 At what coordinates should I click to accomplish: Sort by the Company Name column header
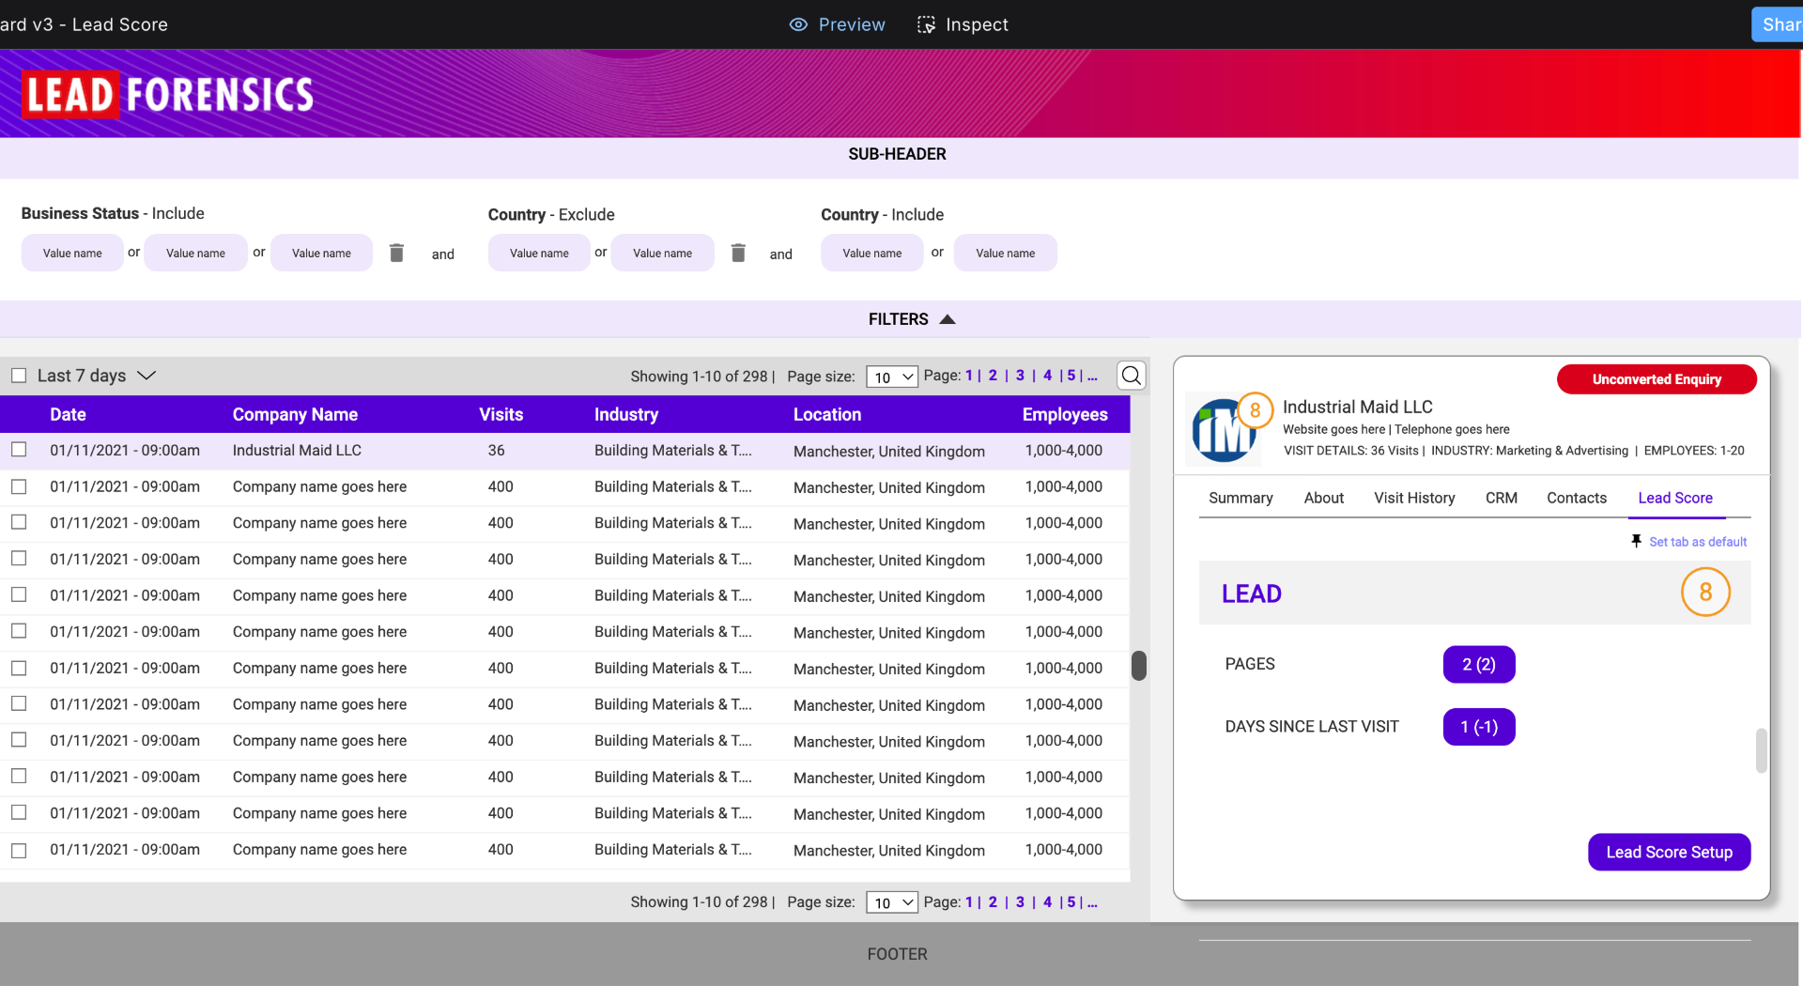[295, 414]
